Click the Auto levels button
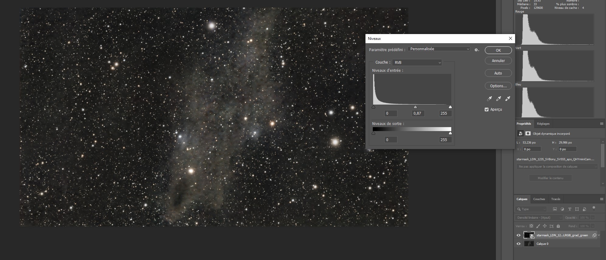 [x=498, y=73]
